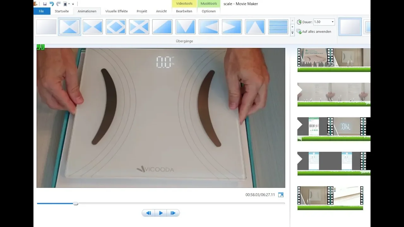Screen dimensions: 404x227
Task: Select the horizontal bow-tie transition
Action: tap(93, 26)
